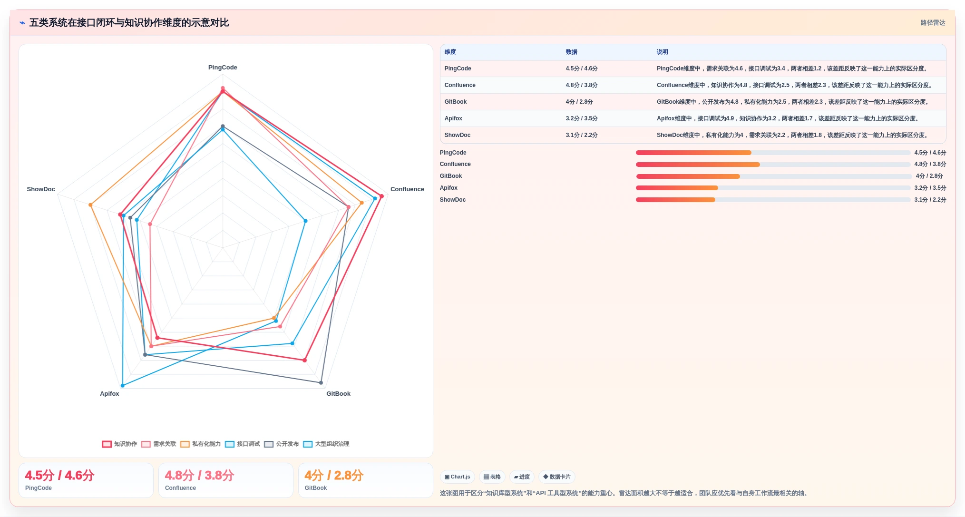Viewport: 965px width, 517px height.
Task: Click the 路径雷达 label in header
Action: coord(933,23)
